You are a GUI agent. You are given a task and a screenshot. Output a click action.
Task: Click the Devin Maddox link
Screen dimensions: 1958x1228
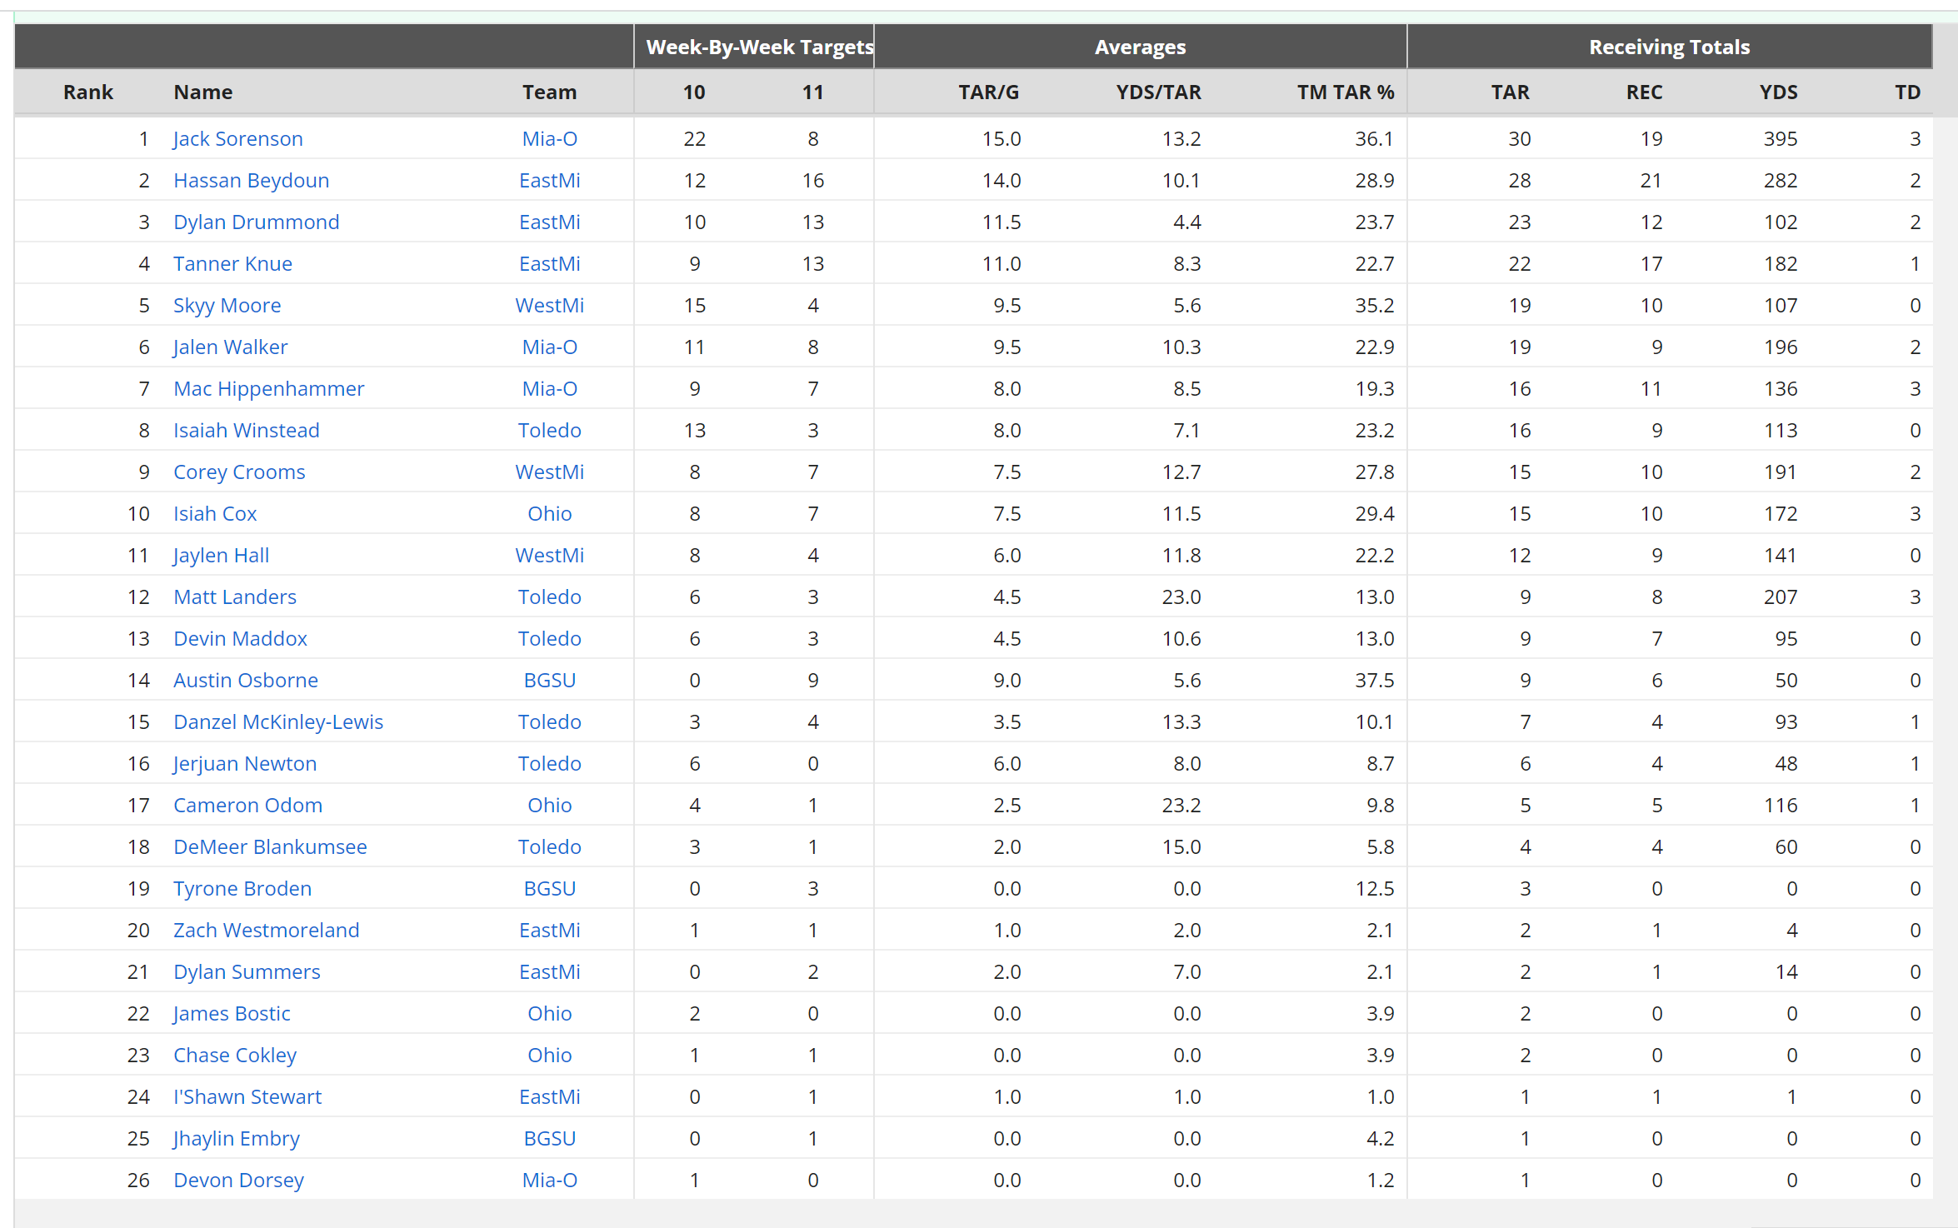coord(240,638)
